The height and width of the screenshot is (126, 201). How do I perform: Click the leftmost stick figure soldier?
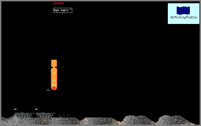pos(59,116)
